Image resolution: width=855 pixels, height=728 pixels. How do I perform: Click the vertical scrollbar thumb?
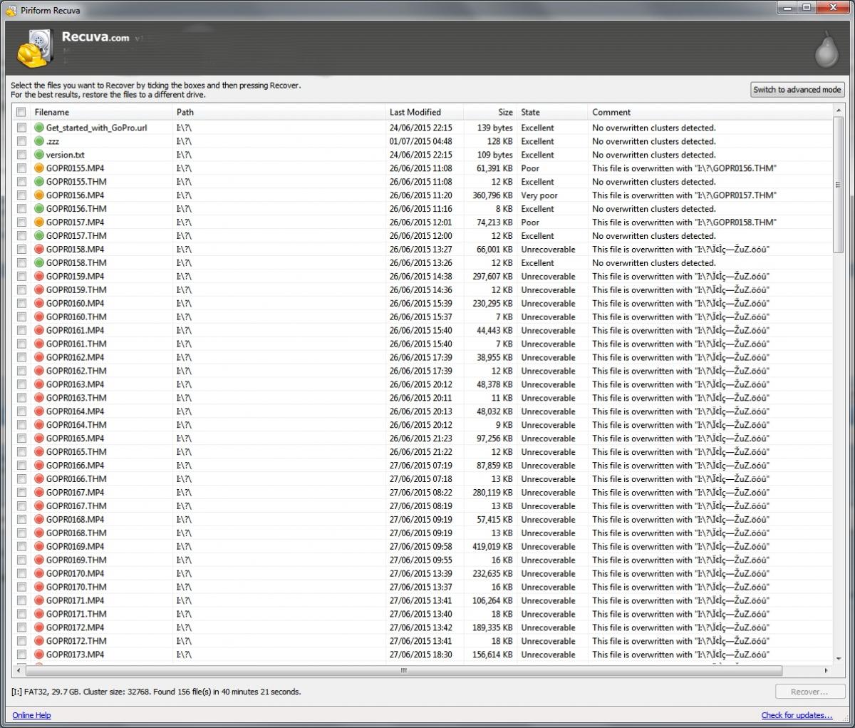[838, 185]
